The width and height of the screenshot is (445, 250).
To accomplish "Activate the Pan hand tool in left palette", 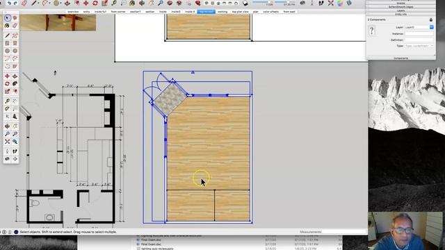I will 15,126.
